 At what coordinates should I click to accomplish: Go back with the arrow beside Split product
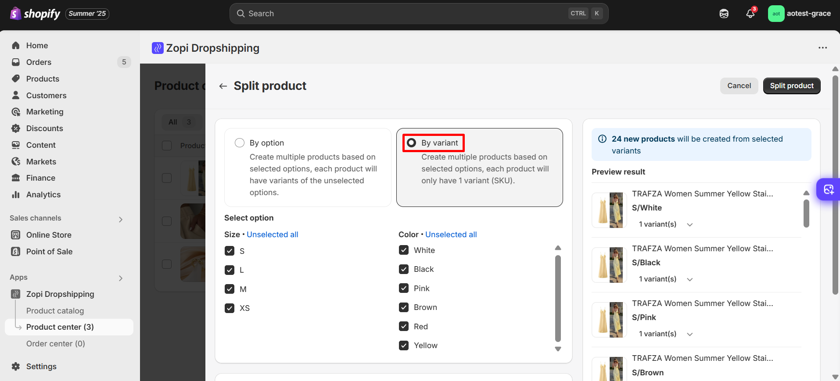click(x=223, y=86)
